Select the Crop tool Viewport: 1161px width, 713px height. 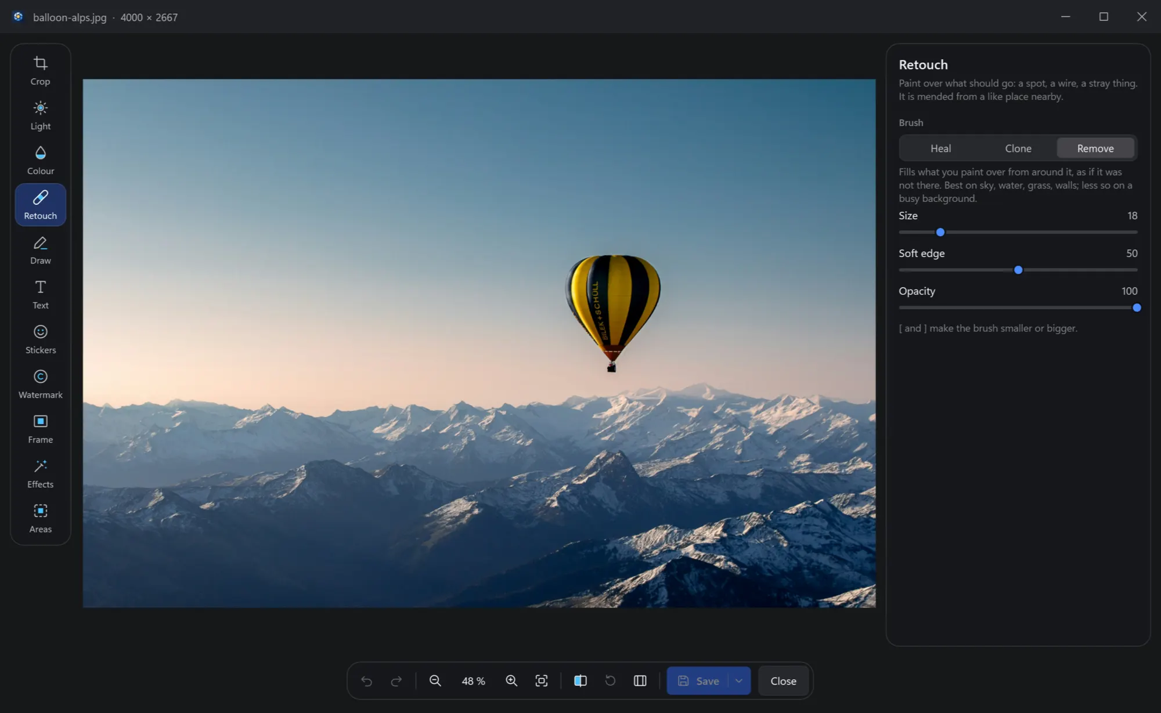[x=40, y=71]
